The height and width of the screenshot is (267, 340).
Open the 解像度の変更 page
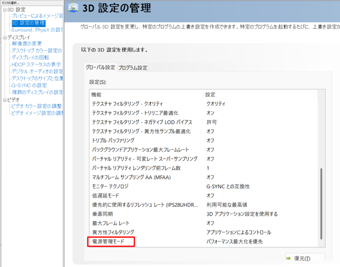click(25, 43)
